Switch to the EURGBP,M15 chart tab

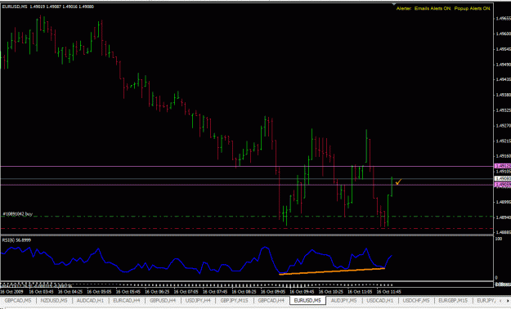tap(453, 300)
